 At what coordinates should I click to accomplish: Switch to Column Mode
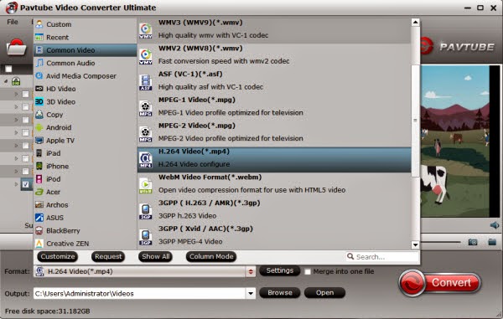pos(211,256)
